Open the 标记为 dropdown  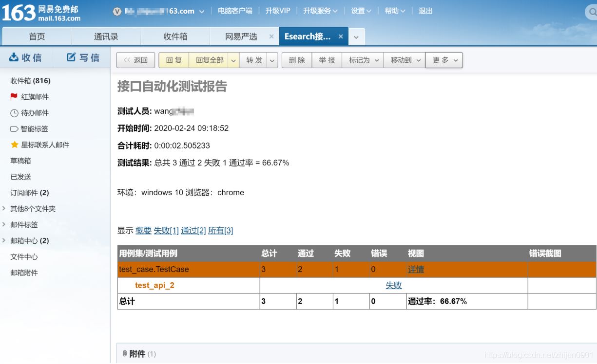point(362,60)
